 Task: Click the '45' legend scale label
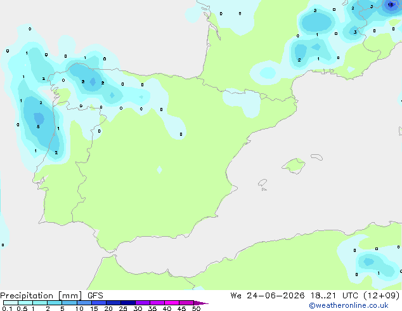[181, 308]
